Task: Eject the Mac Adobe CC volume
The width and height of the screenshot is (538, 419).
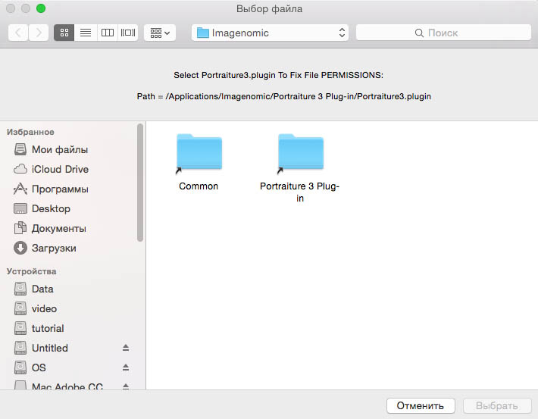Action: [126, 386]
